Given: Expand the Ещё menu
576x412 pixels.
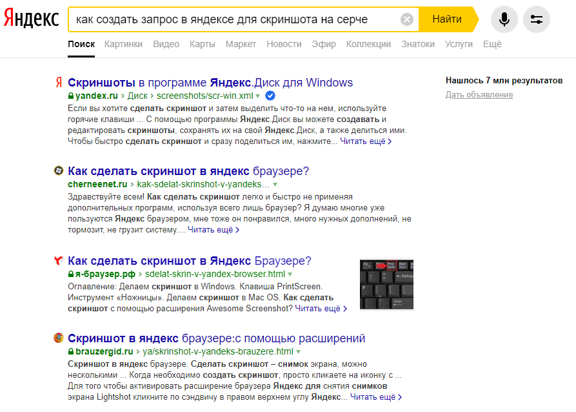Looking at the screenshot, I should click(x=492, y=44).
